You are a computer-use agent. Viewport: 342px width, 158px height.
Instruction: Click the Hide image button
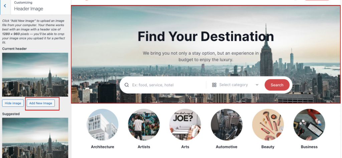click(x=13, y=103)
